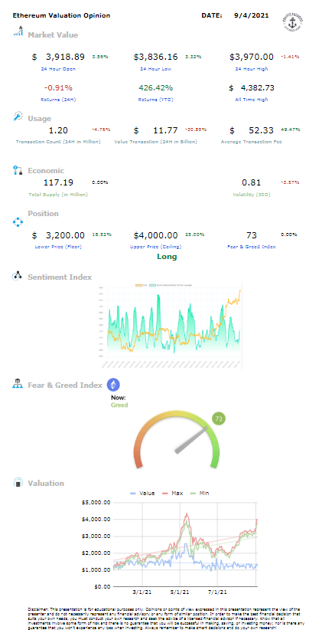The height and width of the screenshot is (643, 319).
Task: Click the 73 index value in Position
Action: click(252, 235)
